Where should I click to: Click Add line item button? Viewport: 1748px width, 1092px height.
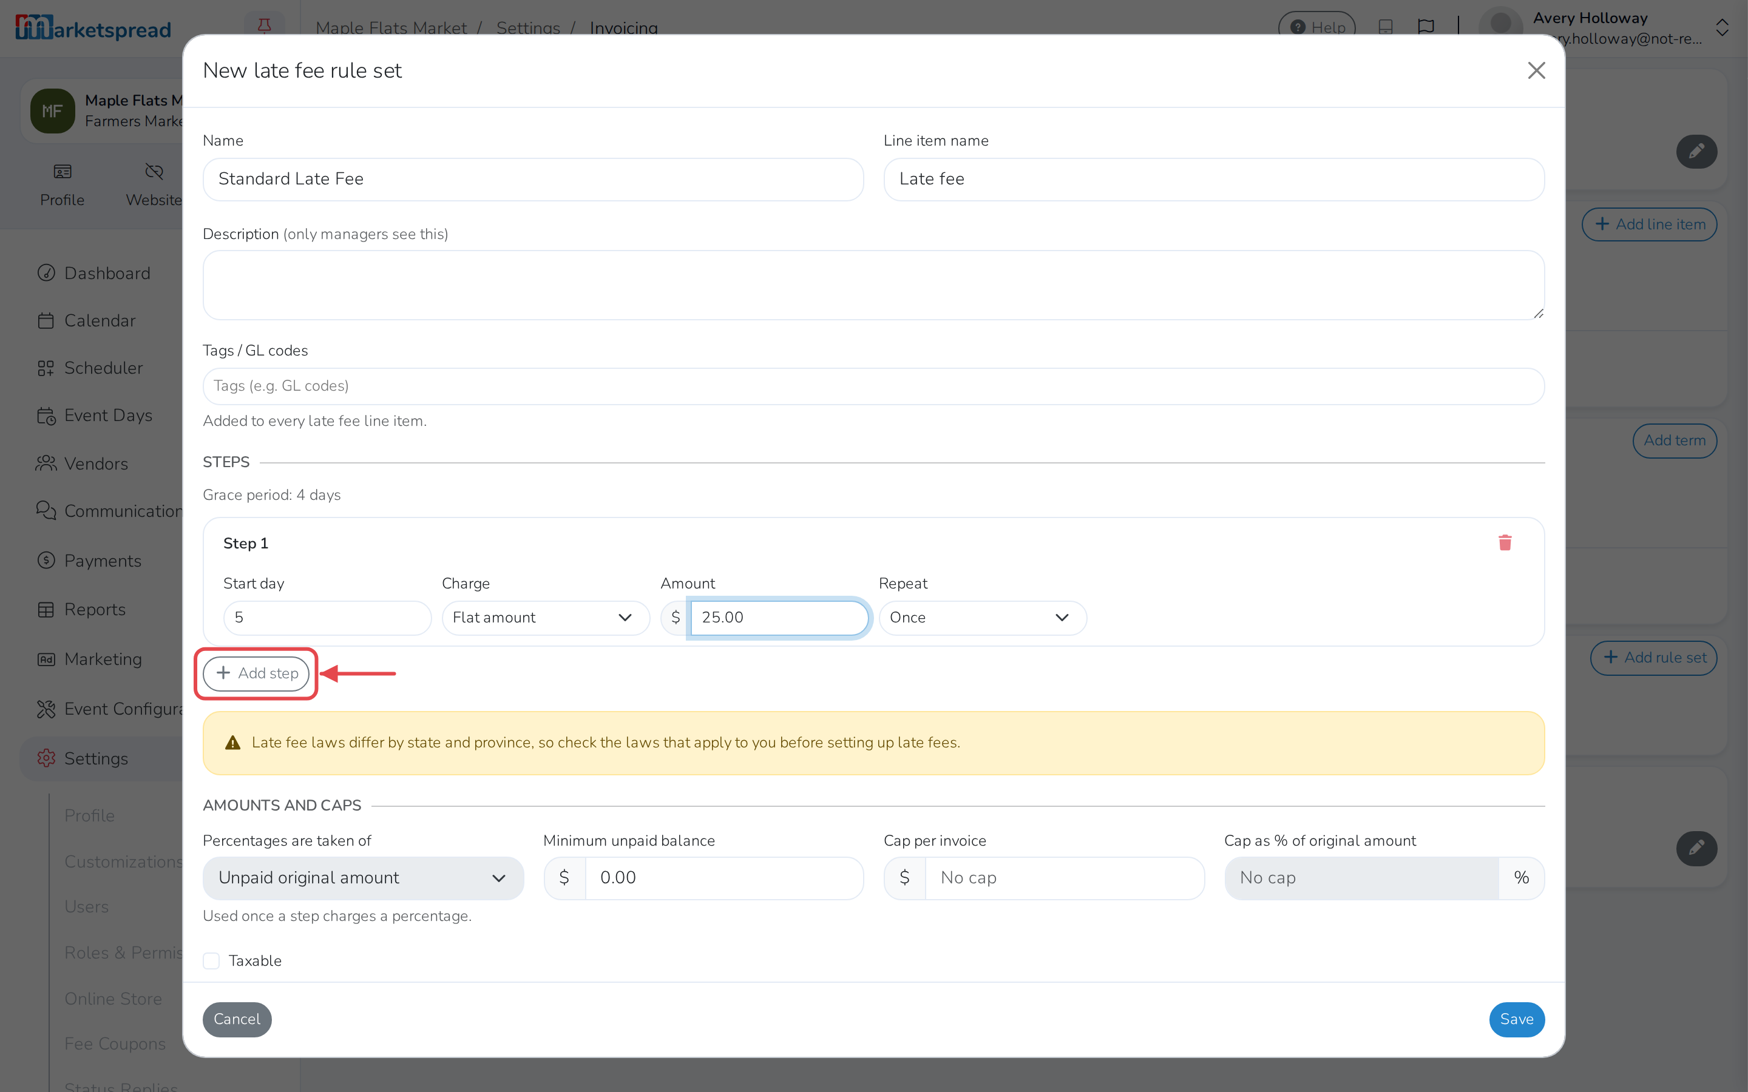click(x=1649, y=224)
